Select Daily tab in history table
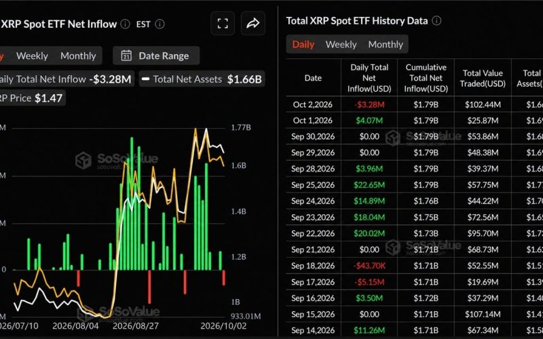Screen dimensions: 543x339 click(303, 44)
